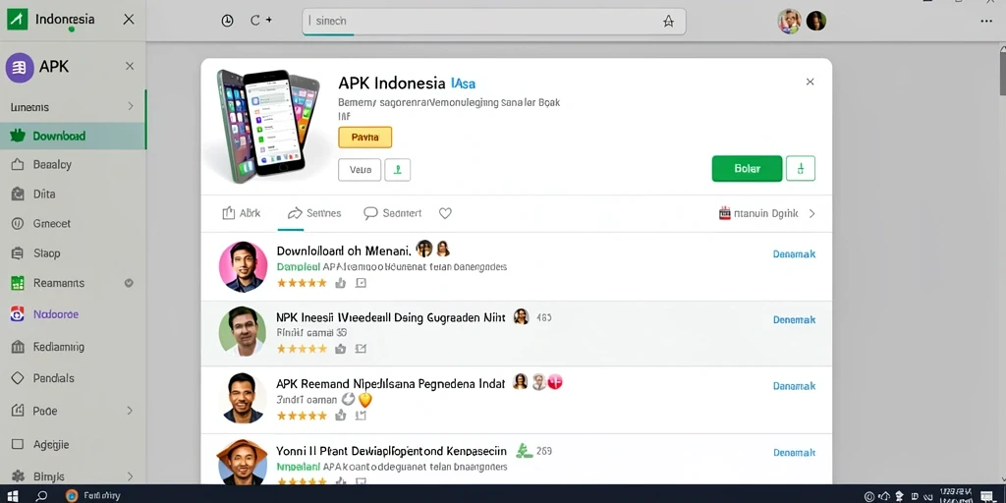
Task: Click the purple APK logo icon
Action: pos(20,67)
